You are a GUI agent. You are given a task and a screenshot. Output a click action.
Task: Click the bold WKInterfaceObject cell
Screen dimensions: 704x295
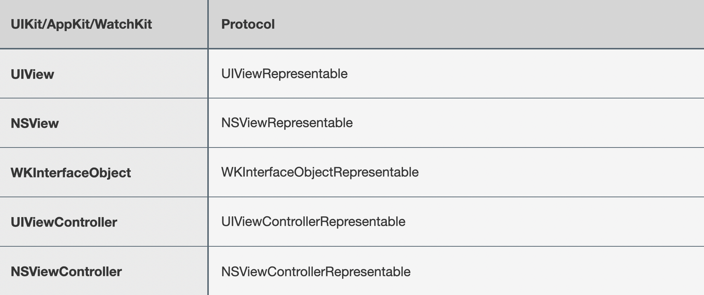(x=71, y=173)
